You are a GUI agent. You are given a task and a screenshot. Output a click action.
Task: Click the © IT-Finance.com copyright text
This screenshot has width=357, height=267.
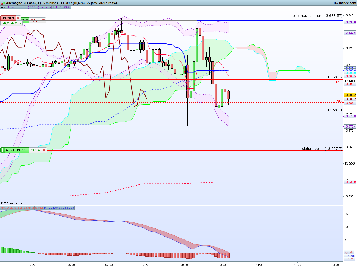[12, 203]
